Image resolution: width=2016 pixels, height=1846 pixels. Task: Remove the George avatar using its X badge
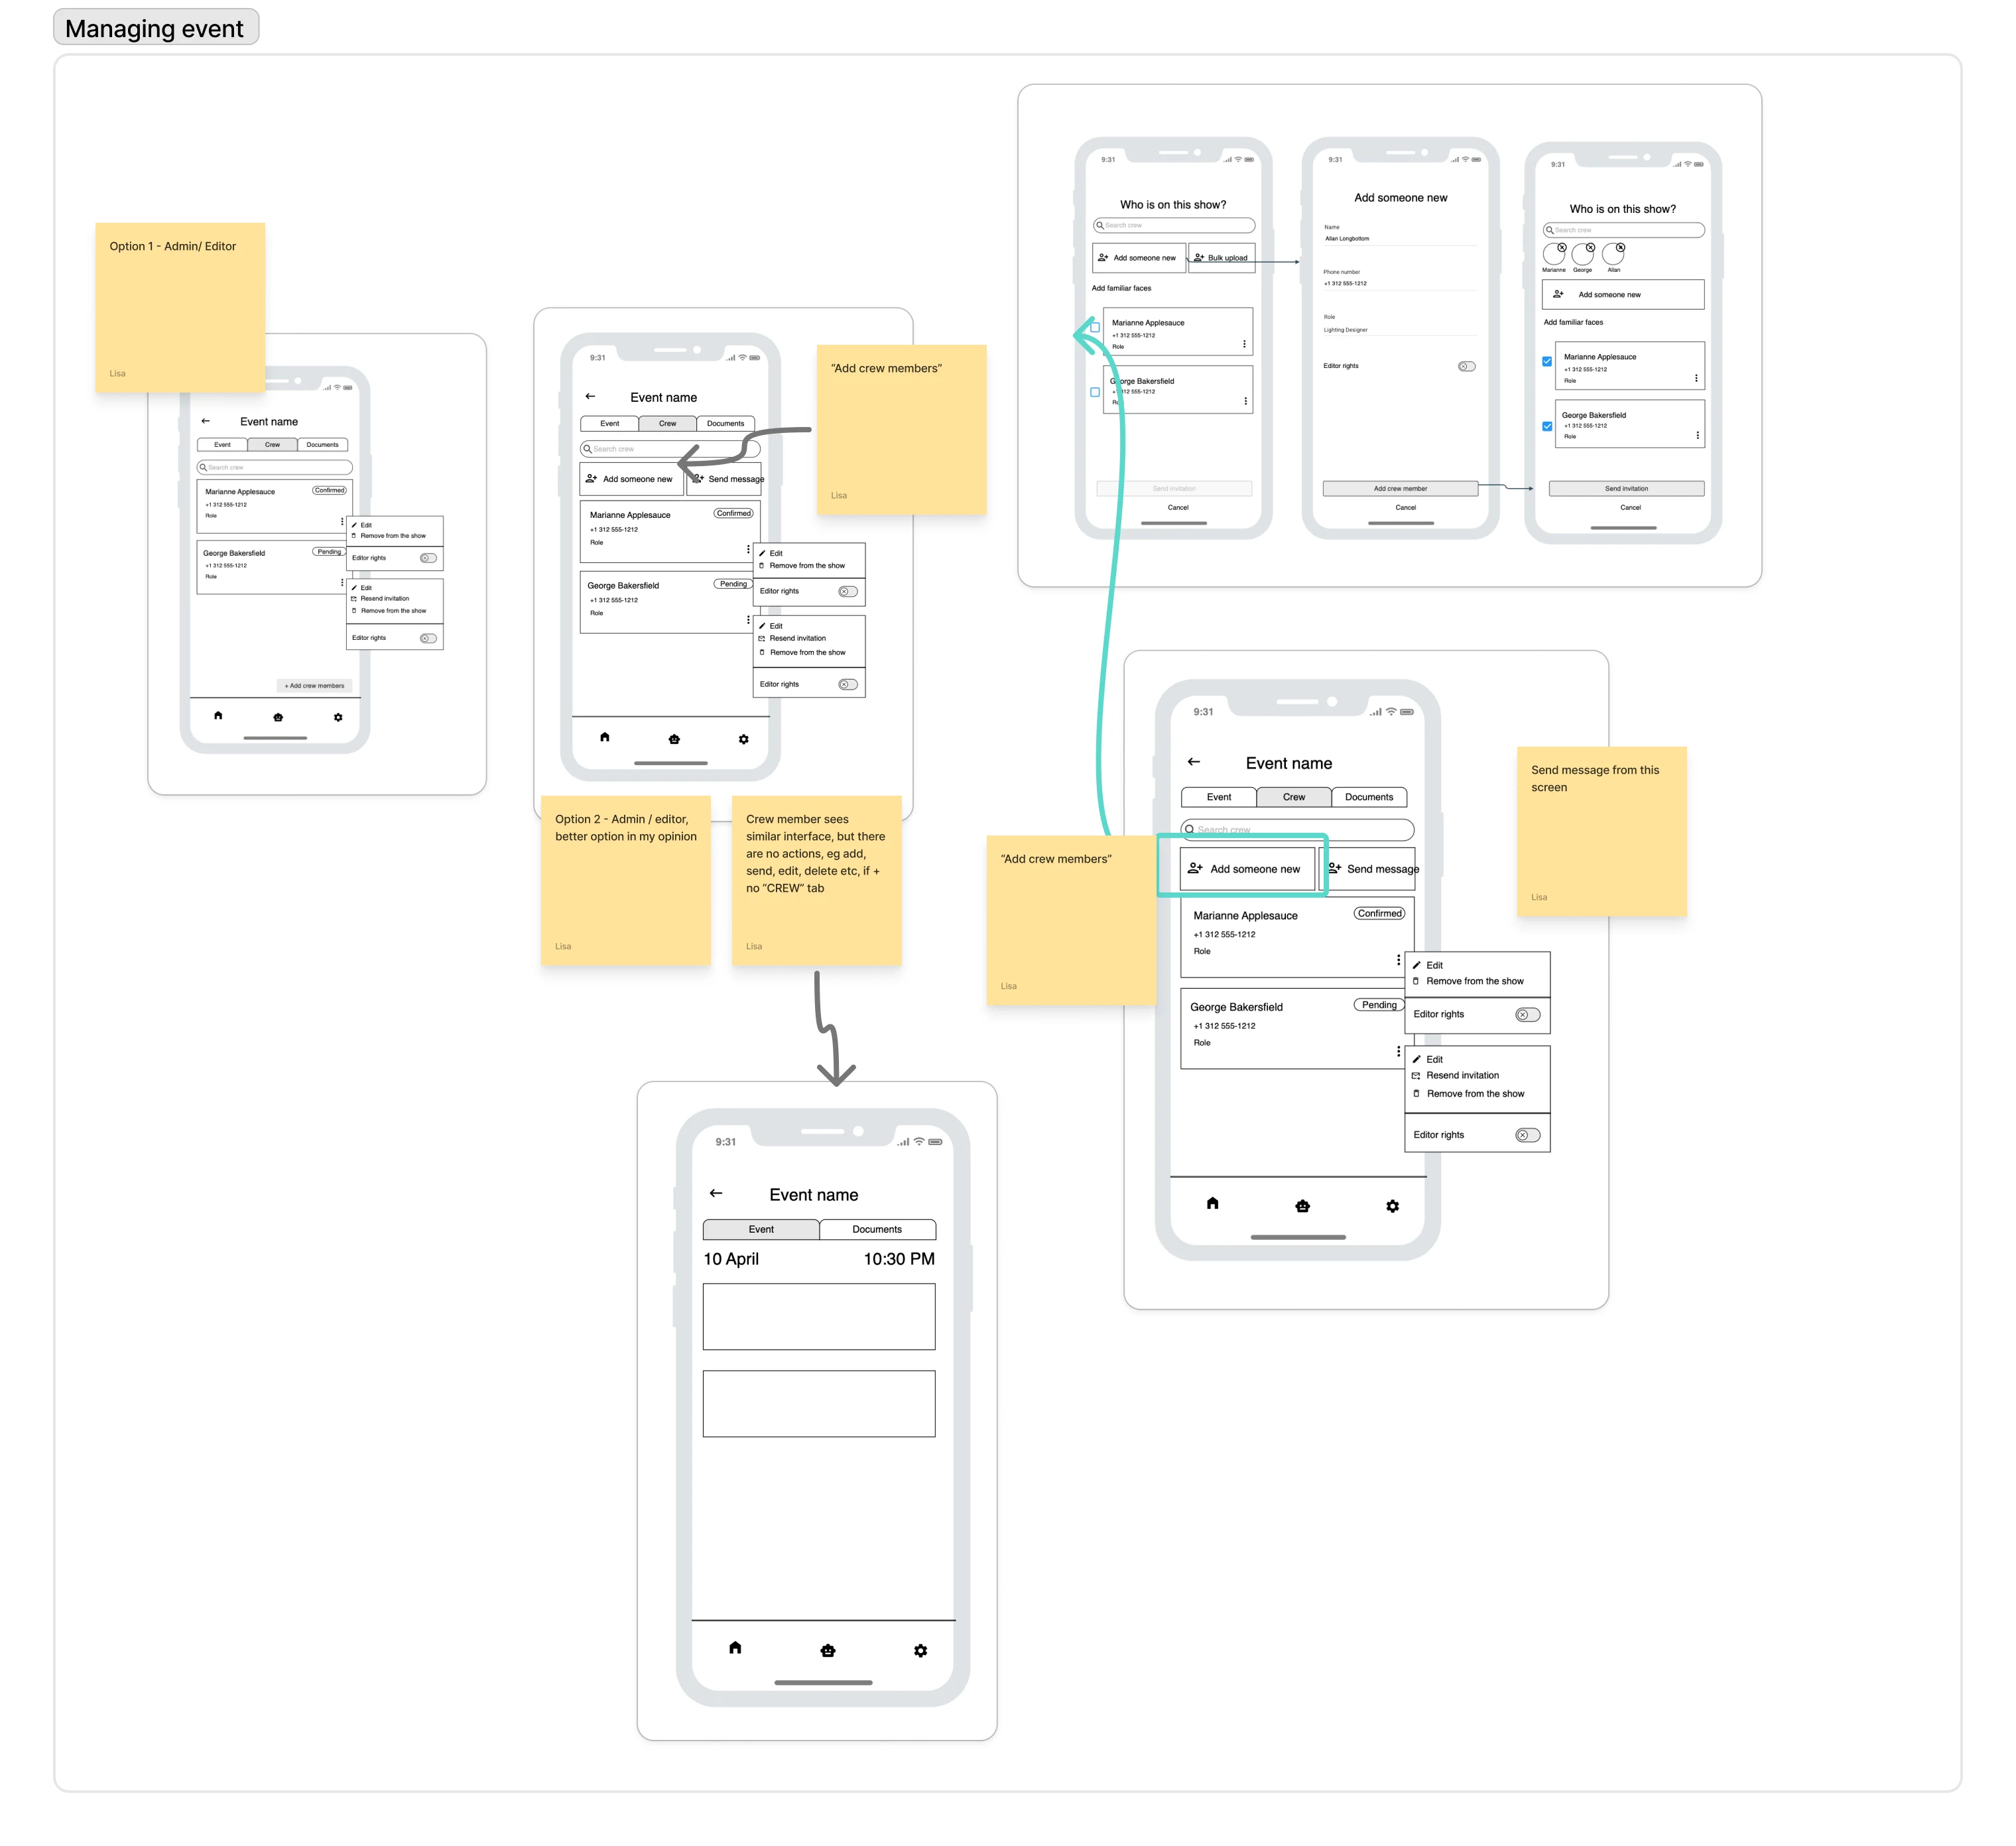(x=1590, y=247)
